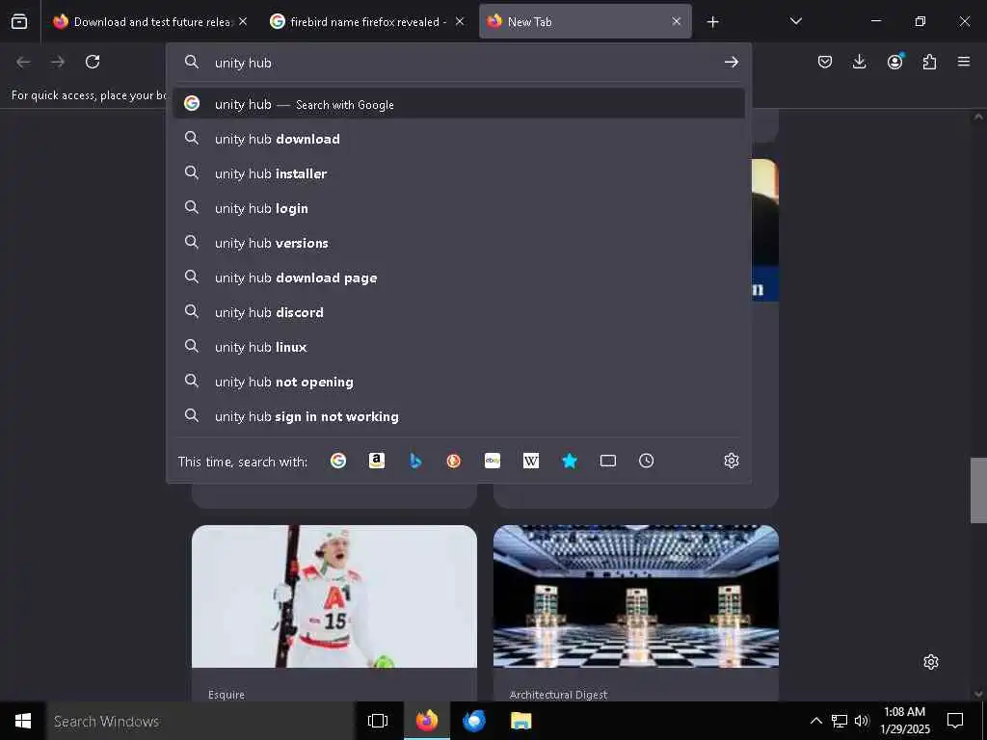The width and height of the screenshot is (987, 740).
Task: Switch to firebird name firefox revealed tab
Action: click(367, 21)
